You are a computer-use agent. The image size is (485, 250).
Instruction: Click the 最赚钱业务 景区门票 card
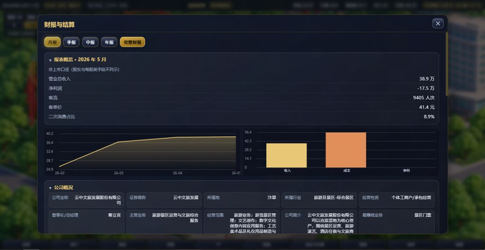pos(397,222)
